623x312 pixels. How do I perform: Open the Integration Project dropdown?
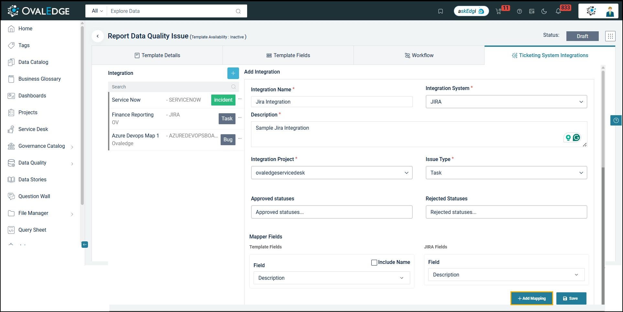pyautogui.click(x=332, y=173)
